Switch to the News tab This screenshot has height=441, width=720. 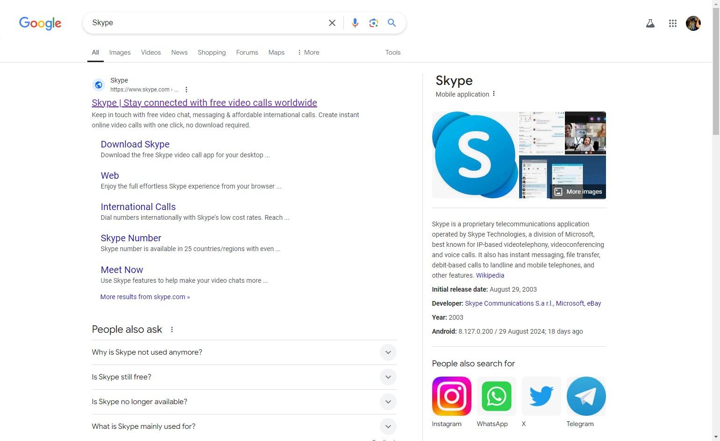tap(179, 52)
